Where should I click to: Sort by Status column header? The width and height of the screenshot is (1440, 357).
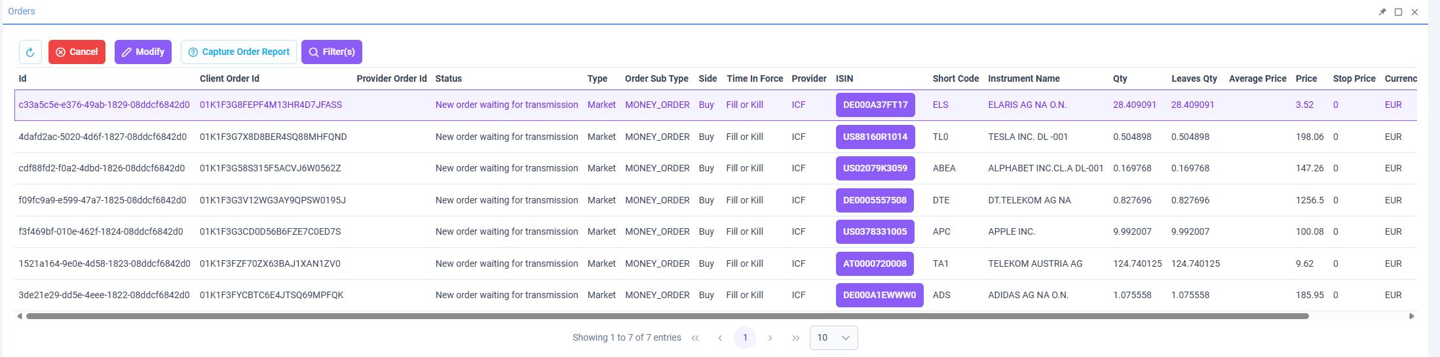(x=449, y=78)
